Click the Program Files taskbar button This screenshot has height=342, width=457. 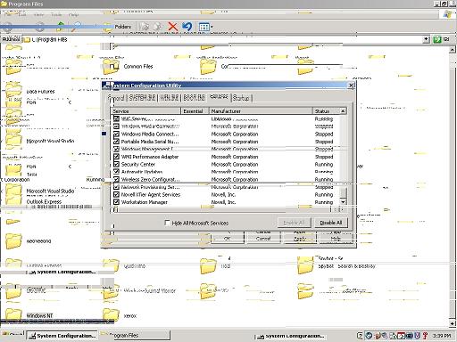click(136, 336)
